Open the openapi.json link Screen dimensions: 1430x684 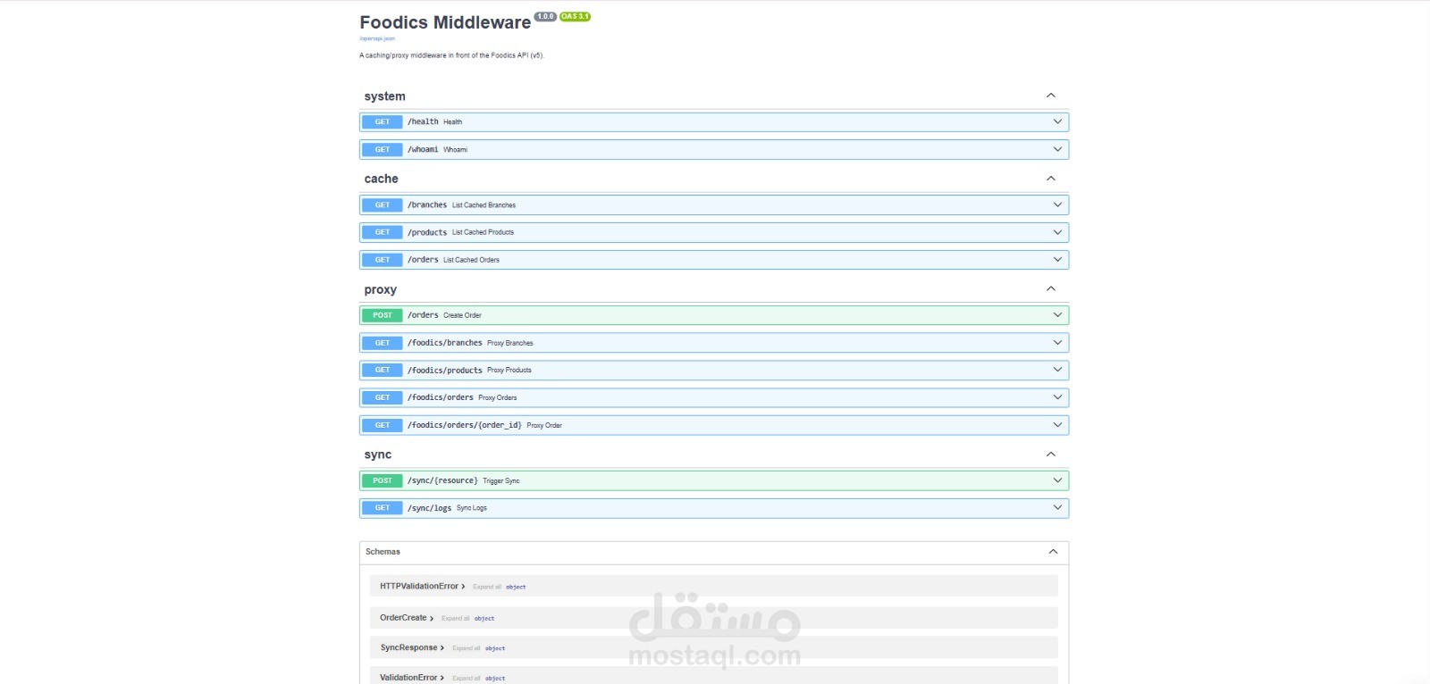pos(376,38)
